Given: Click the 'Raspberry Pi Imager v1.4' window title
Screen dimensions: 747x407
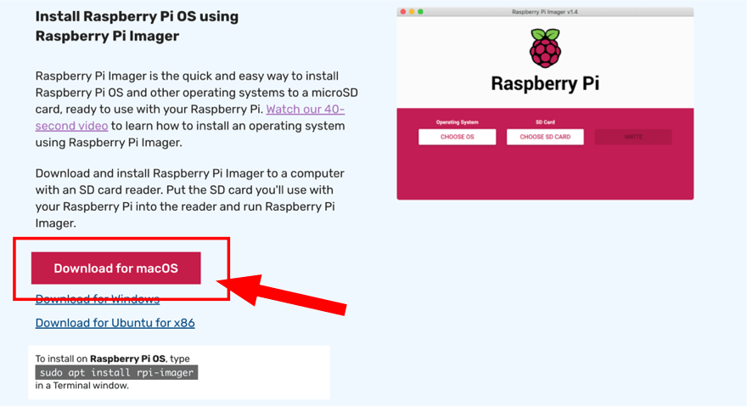Looking at the screenshot, I should 544,12.
